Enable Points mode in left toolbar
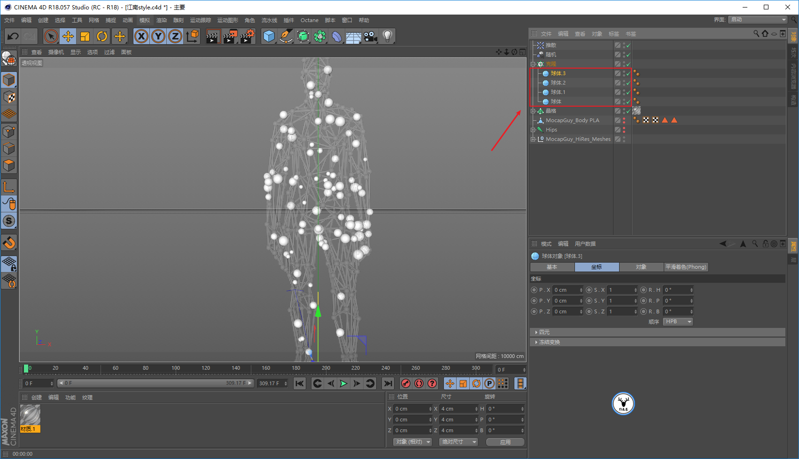Image resolution: width=799 pixels, height=459 pixels. (x=9, y=132)
